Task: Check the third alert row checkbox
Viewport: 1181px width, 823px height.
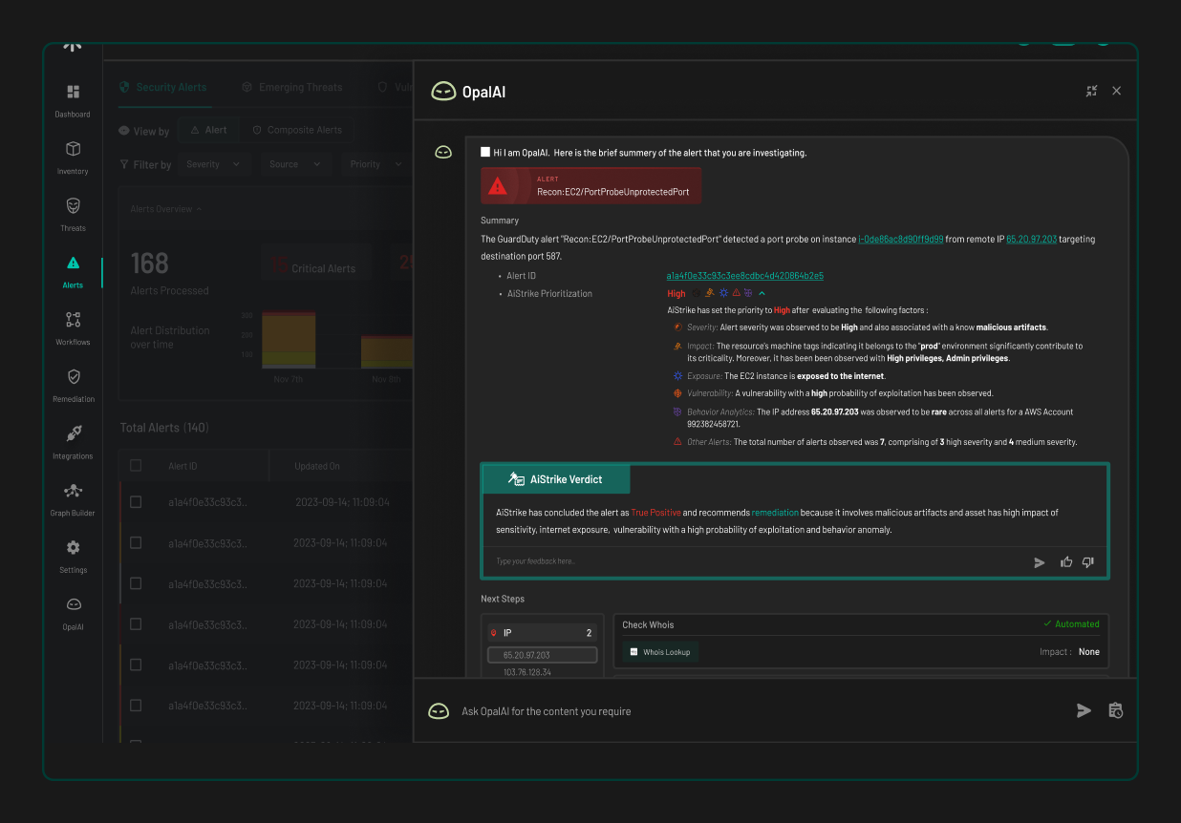Action: (136, 583)
